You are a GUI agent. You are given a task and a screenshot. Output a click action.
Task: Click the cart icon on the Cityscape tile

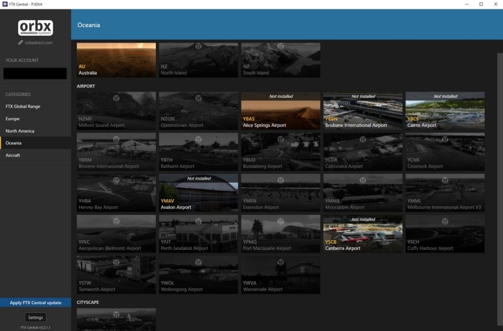click(116, 315)
